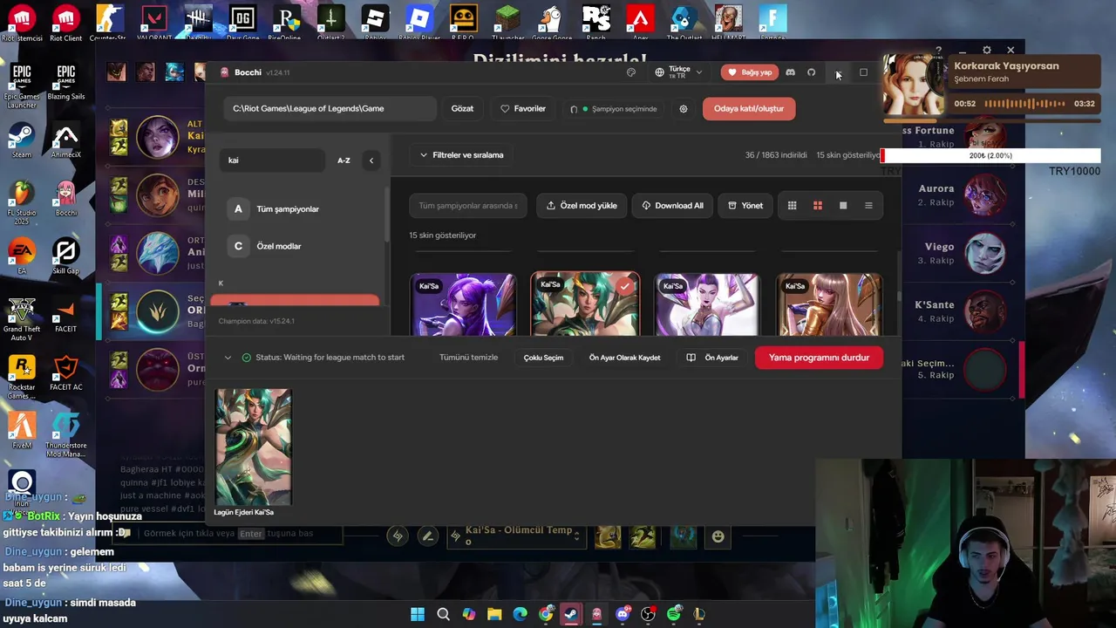Open the Discord link icon in Bocchi

pos(790,72)
